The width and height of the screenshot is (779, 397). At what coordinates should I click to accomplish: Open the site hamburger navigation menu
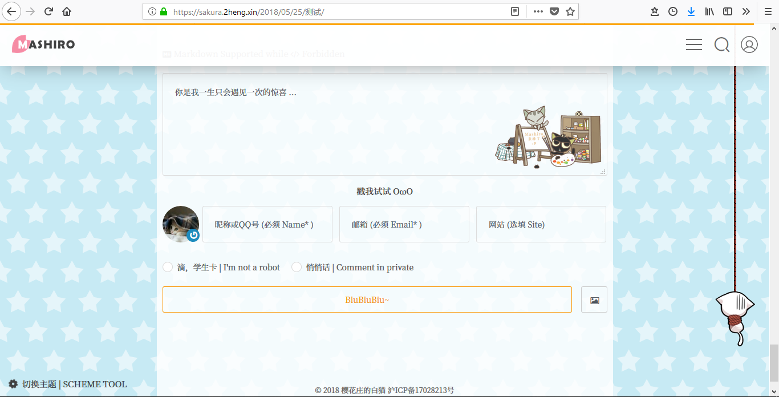694,44
